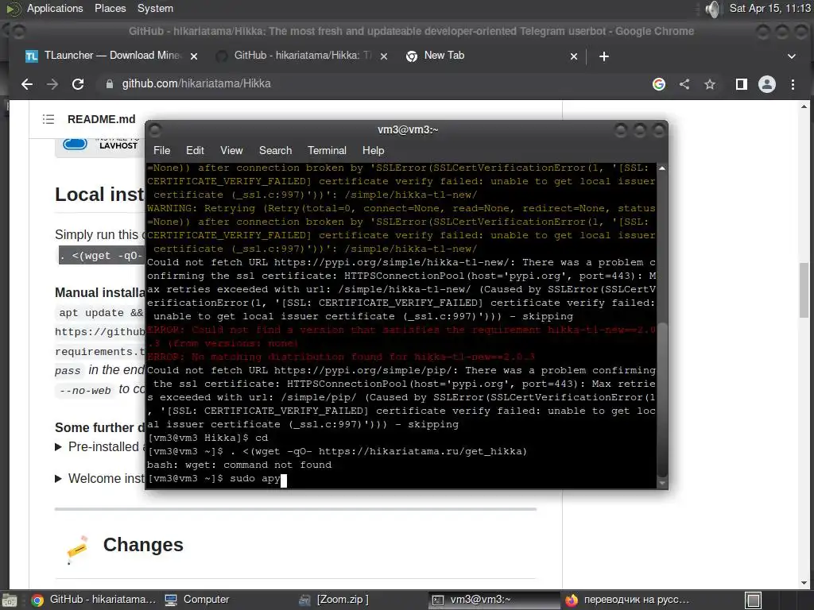Screen dimensions: 814x610
Task: Open README table of contents icon
Action: coord(48,119)
